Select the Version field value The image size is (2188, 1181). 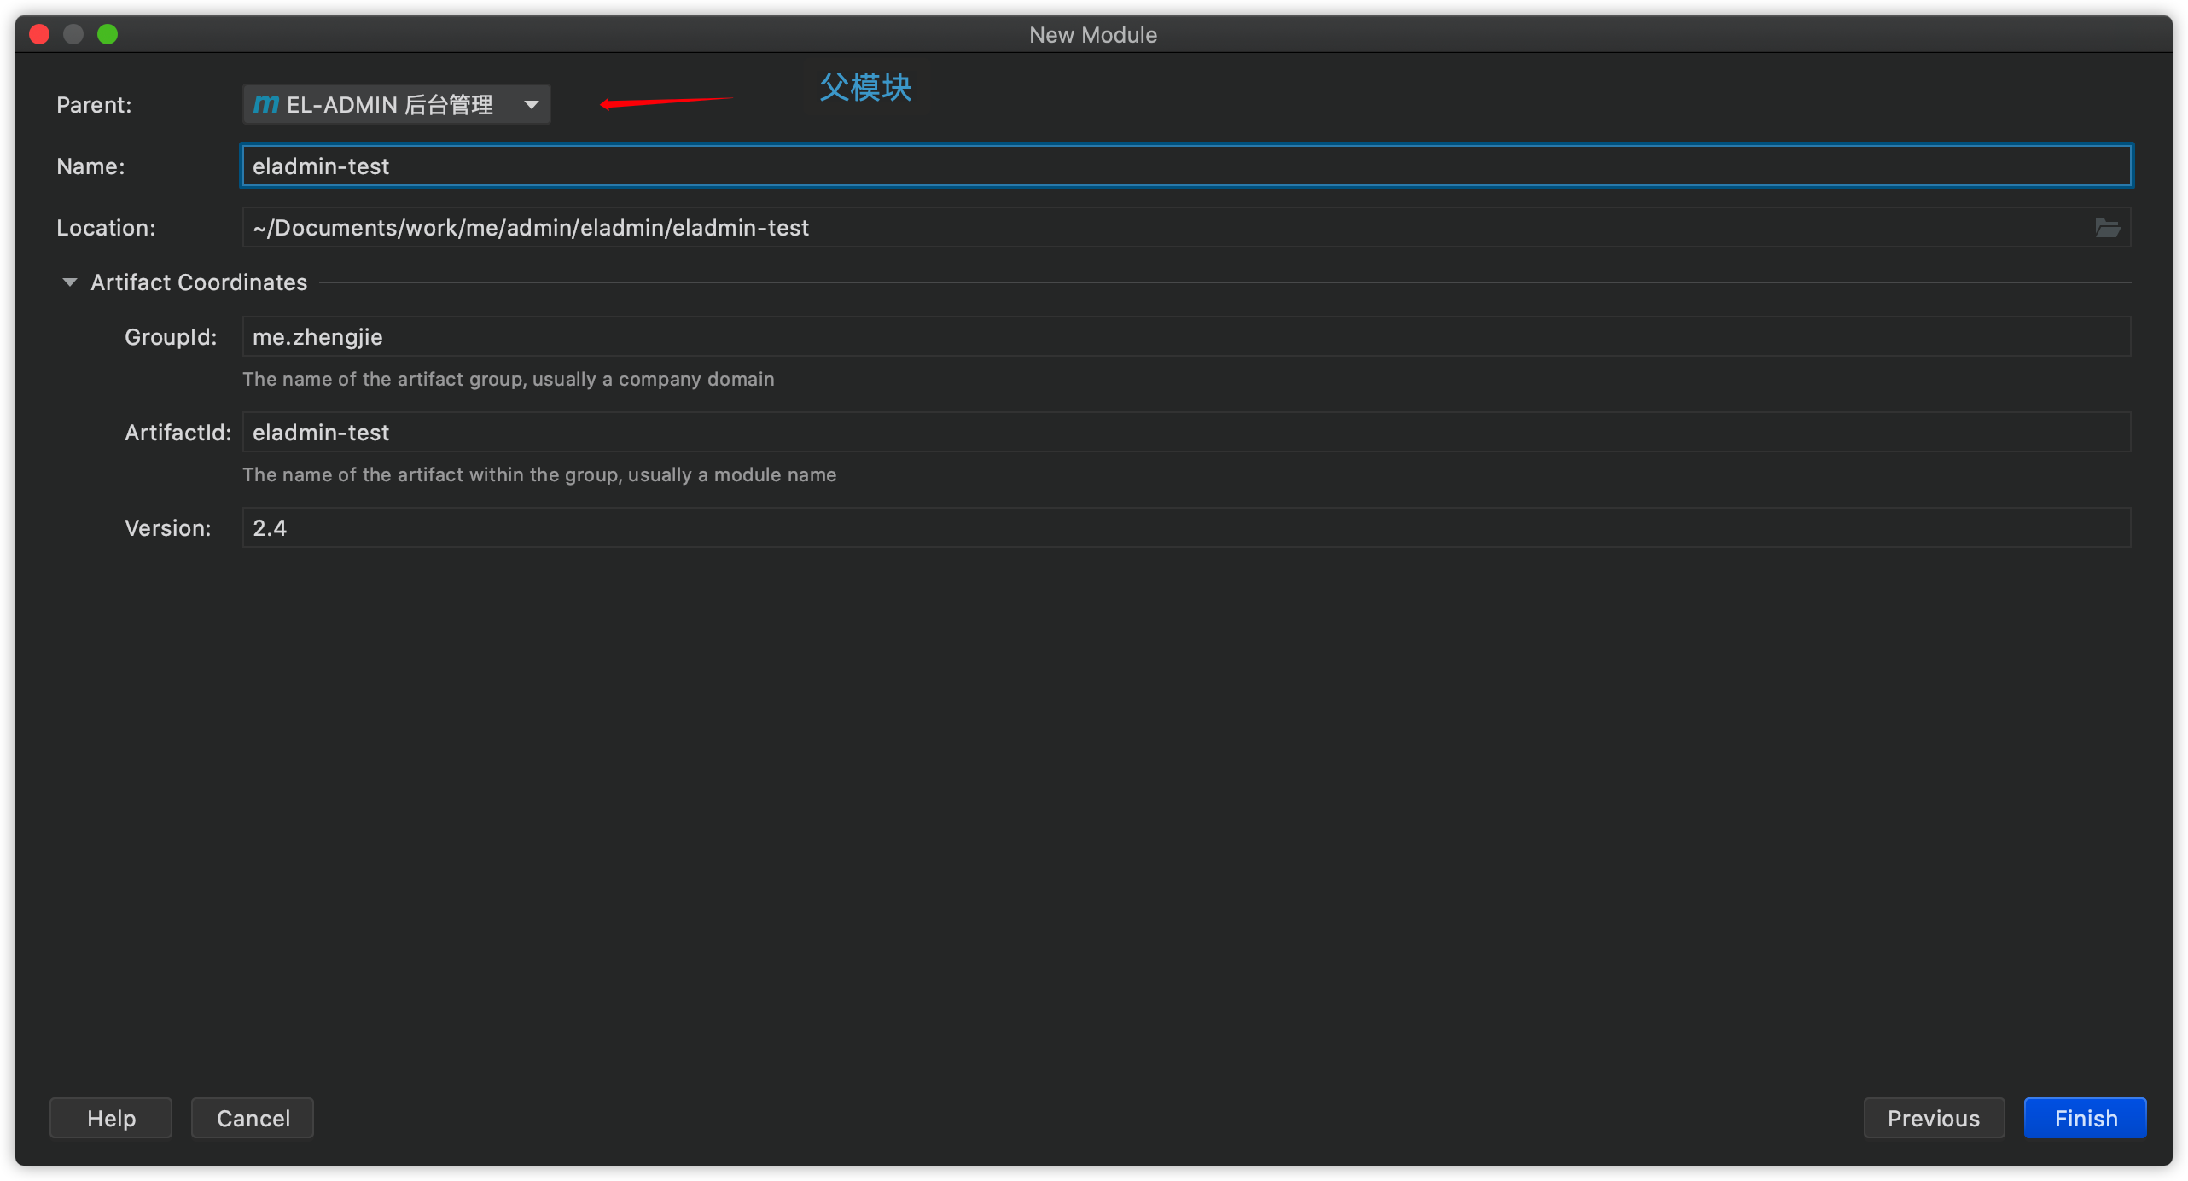(x=269, y=528)
